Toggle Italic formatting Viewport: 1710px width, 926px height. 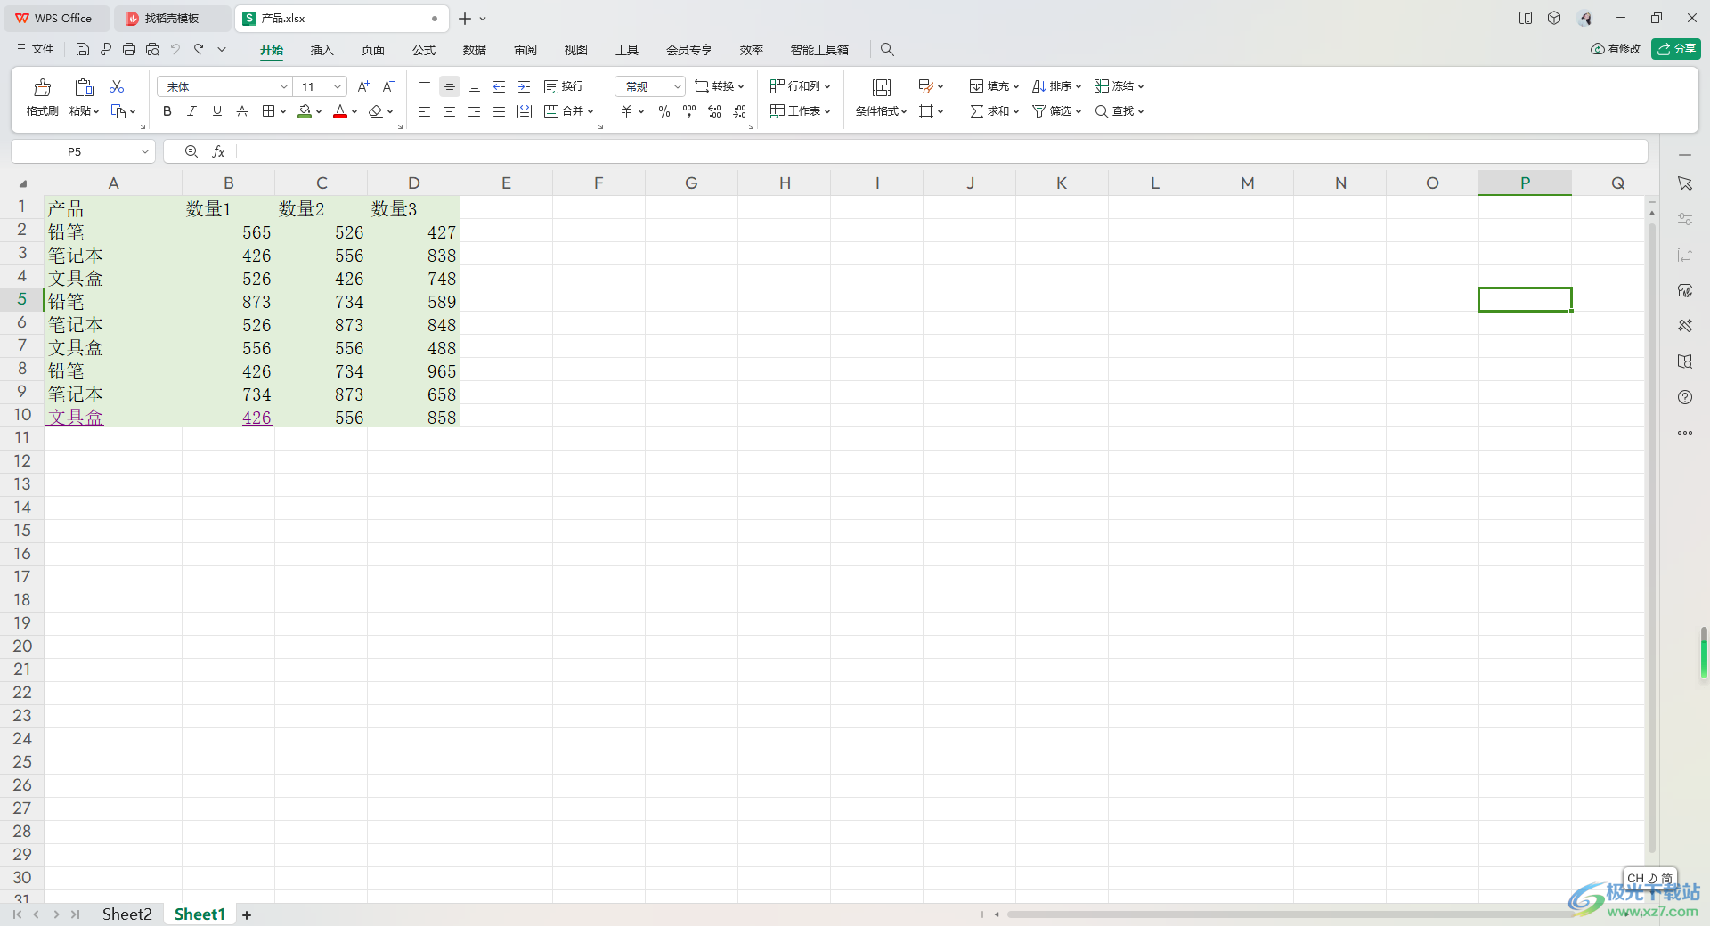click(191, 111)
